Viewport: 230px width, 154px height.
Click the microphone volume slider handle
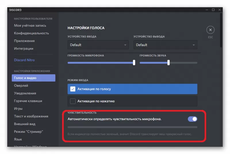(x=134, y=62)
